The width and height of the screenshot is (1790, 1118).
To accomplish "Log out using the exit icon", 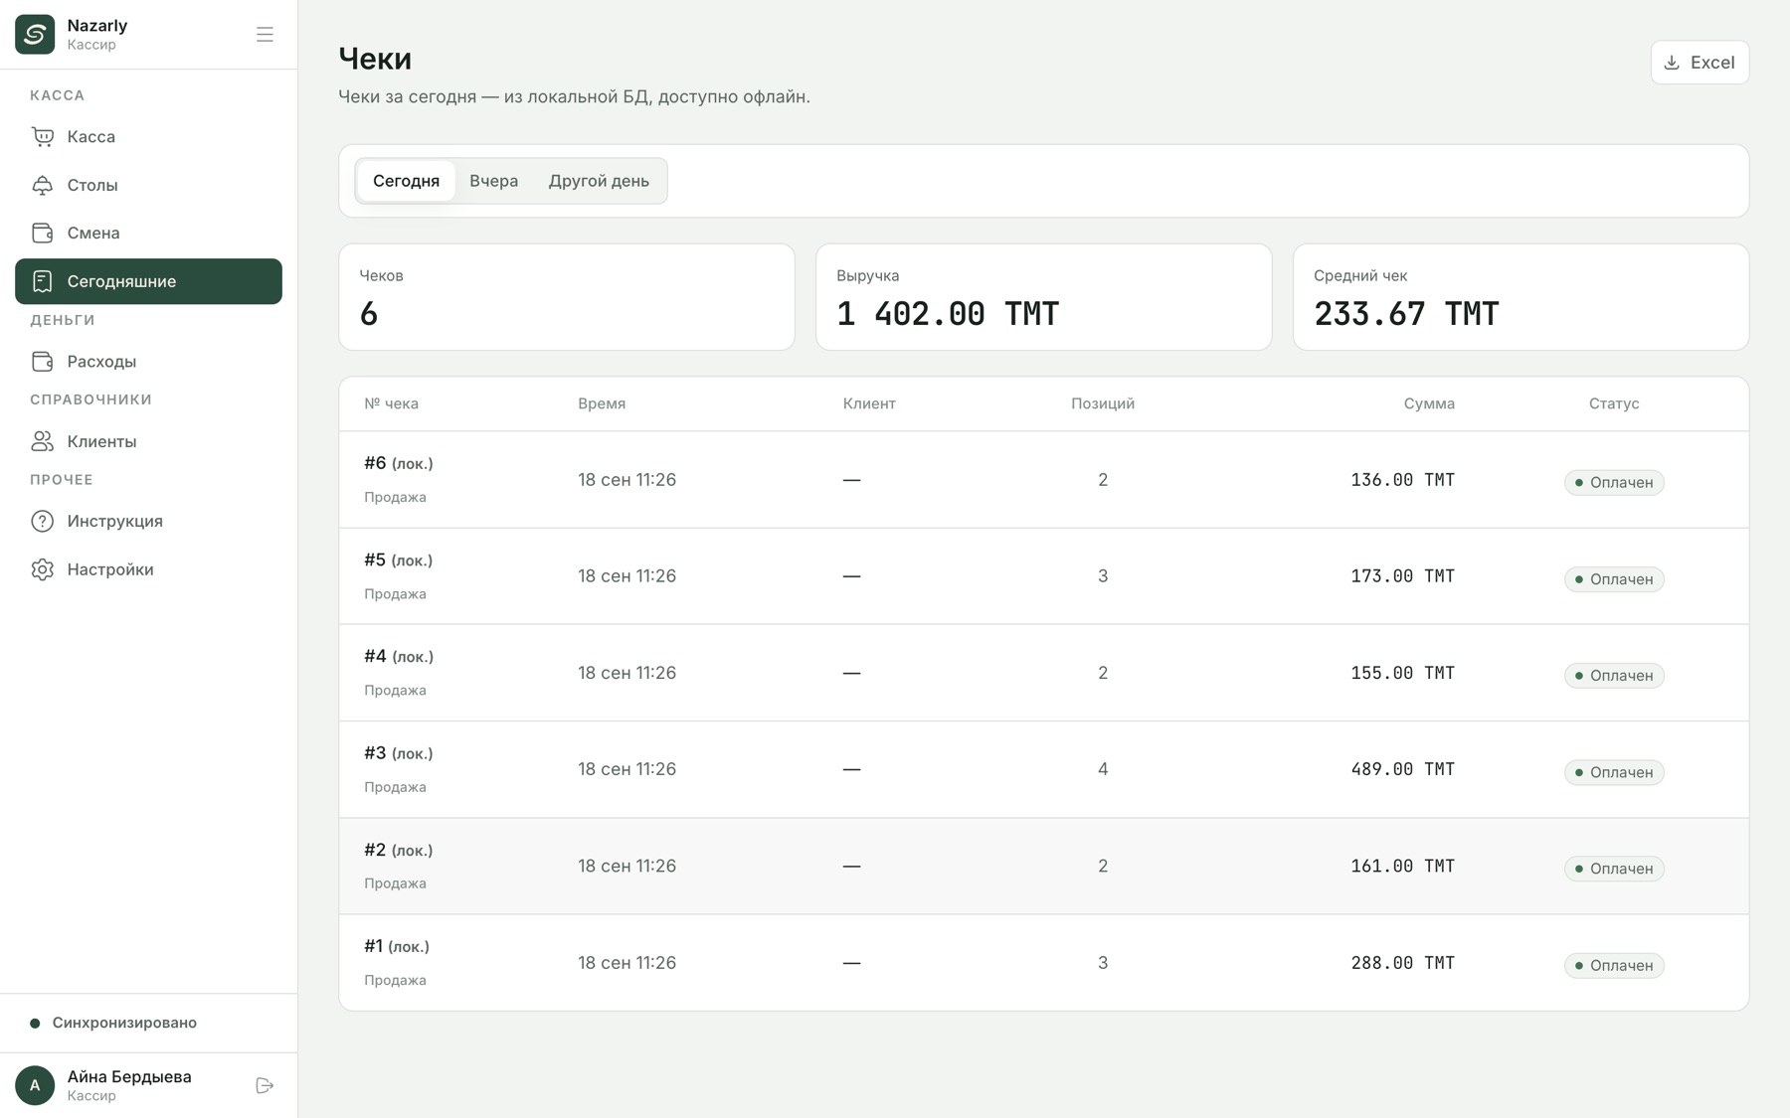I will [265, 1085].
